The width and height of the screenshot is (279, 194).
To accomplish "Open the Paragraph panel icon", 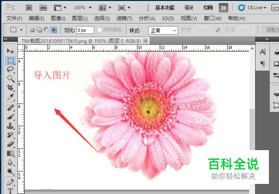I will (262, 64).
